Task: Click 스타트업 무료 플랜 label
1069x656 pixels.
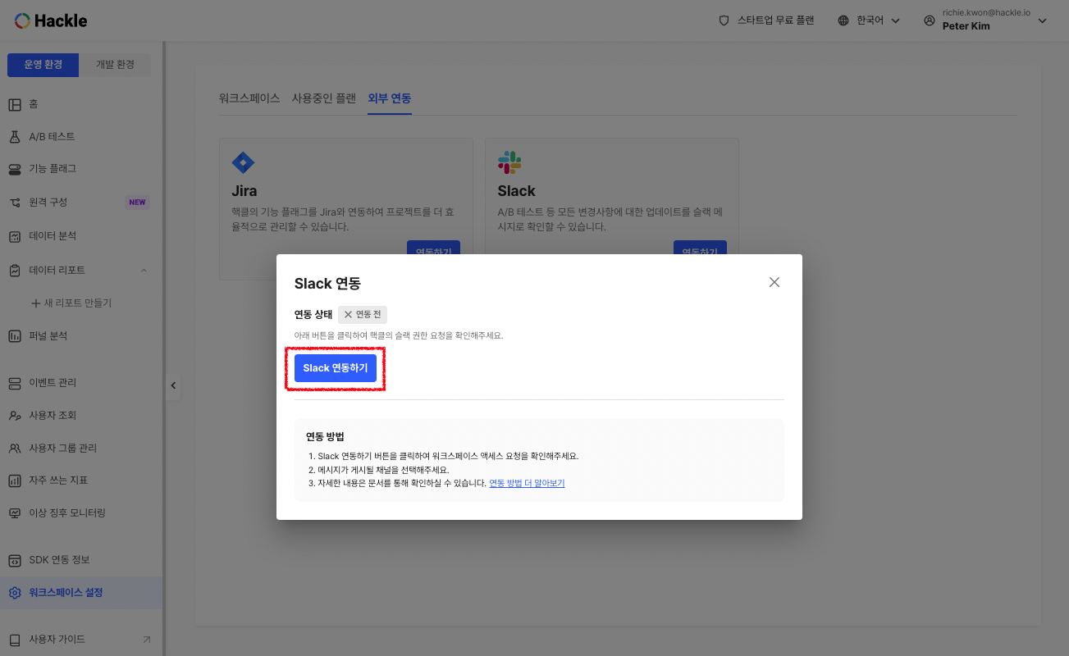Action: tap(775, 20)
